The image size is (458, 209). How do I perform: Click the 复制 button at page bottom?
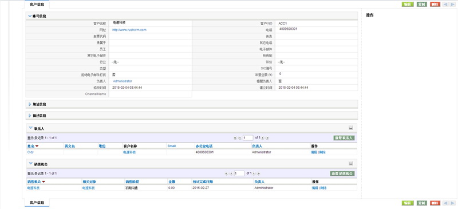tap(421, 203)
